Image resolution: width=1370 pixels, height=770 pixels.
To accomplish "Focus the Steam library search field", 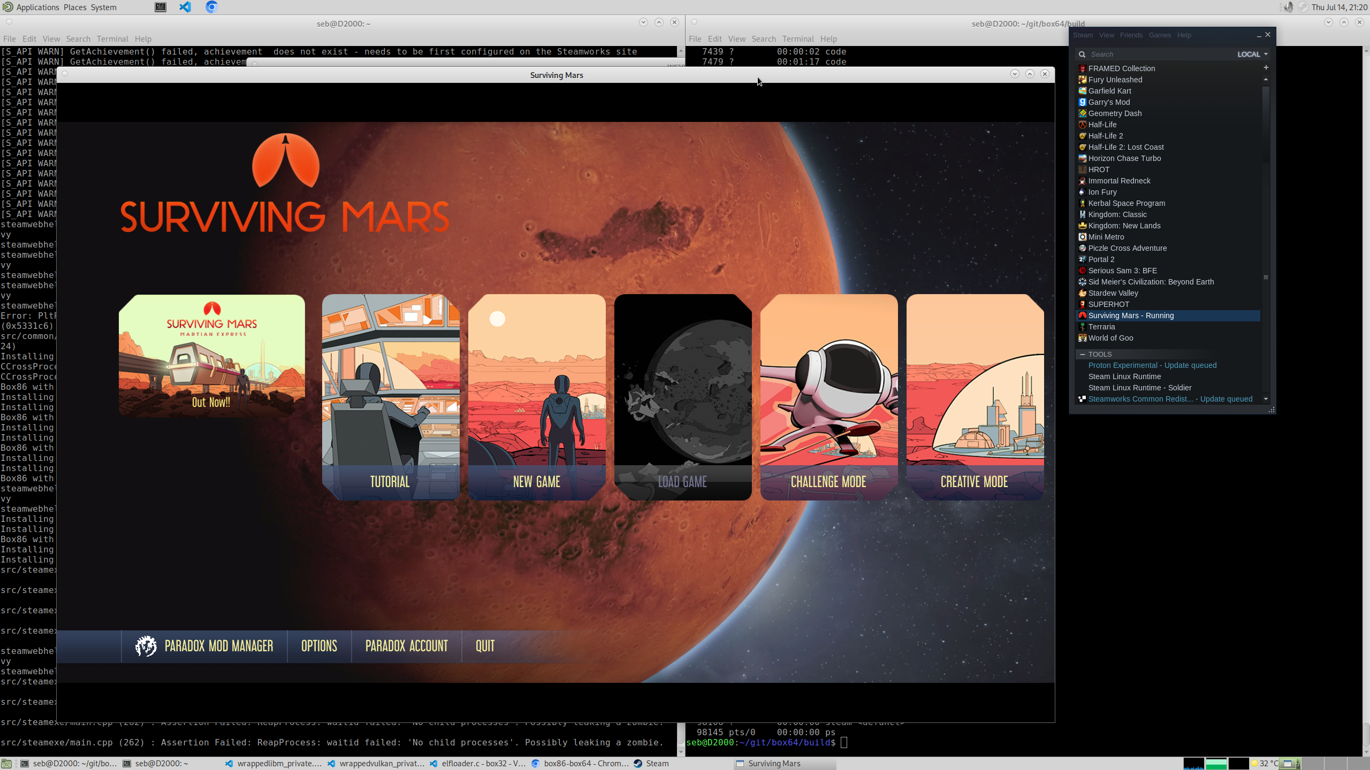I will point(1156,54).
